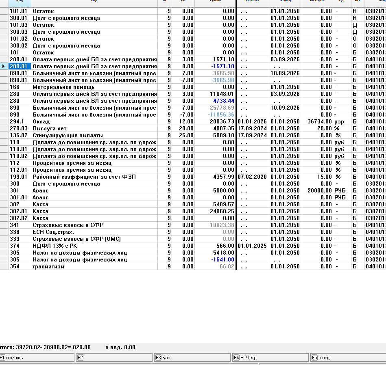Activate the F4 РСЧстр button
This screenshot has height=365, width=386.
270,358
